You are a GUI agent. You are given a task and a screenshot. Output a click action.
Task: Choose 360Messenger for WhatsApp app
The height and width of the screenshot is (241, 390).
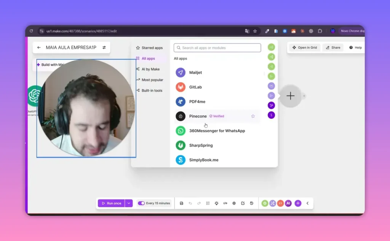click(217, 131)
